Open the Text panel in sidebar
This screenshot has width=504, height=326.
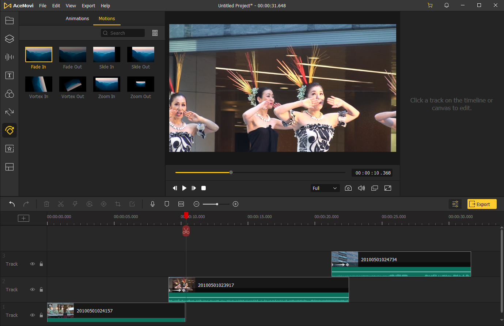coord(10,75)
